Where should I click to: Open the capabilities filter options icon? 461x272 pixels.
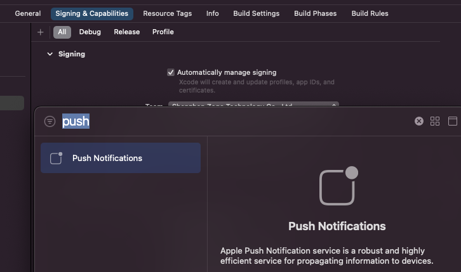pos(50,121)
